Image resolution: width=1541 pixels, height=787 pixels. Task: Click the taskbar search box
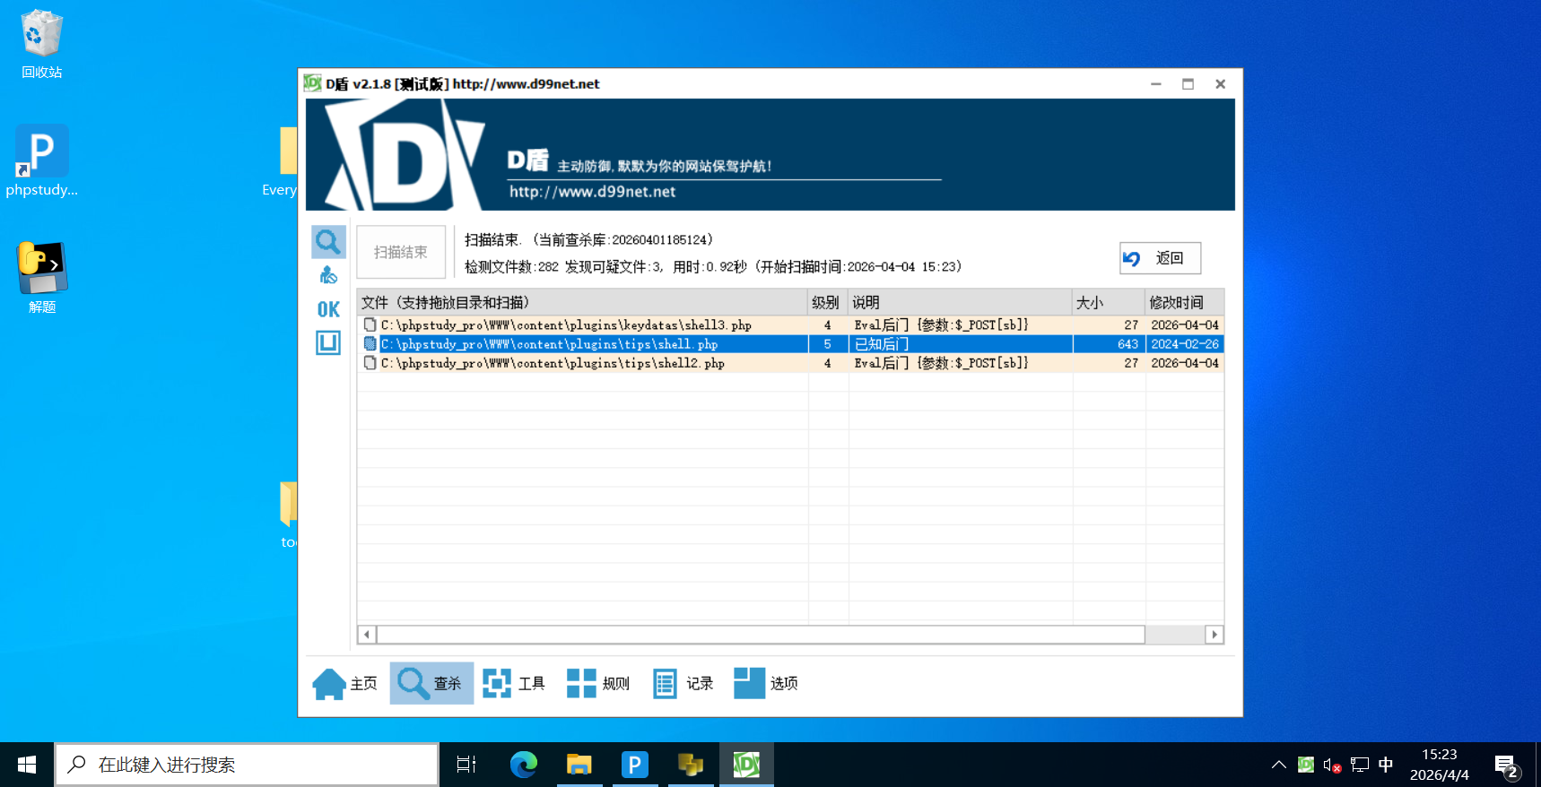(x=247, y=765)
